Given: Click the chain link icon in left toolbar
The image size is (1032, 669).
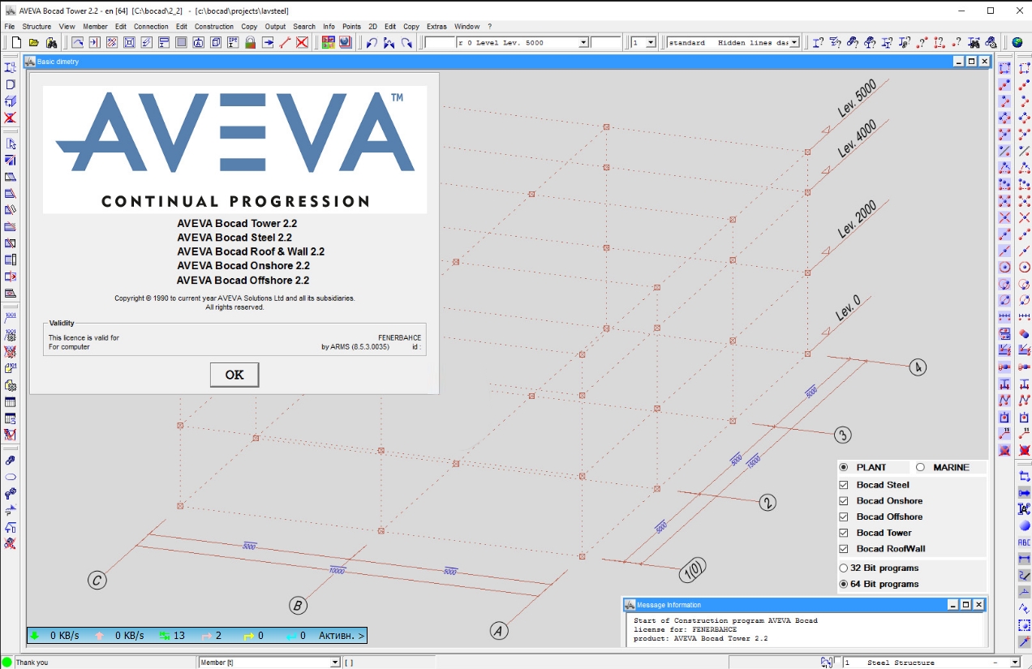Looking at the screenshot, I should pos(11,460).
